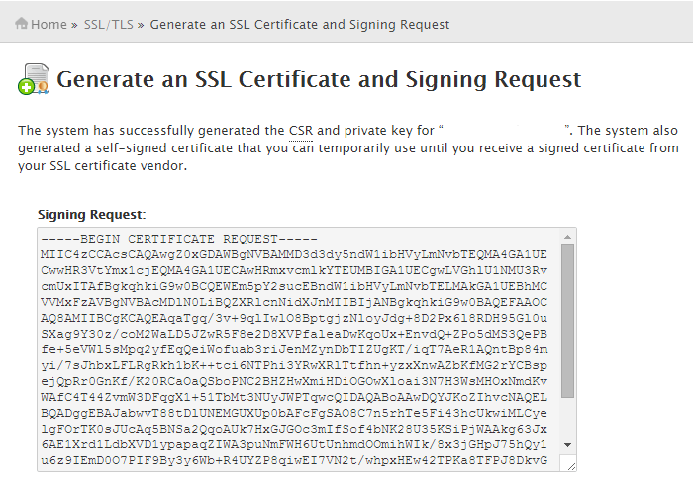
Task: Click the CSR line starting with MIIC4zCCAcsCAQAwgZ0x
Action: pyautogui.click(x=297, y=253)
